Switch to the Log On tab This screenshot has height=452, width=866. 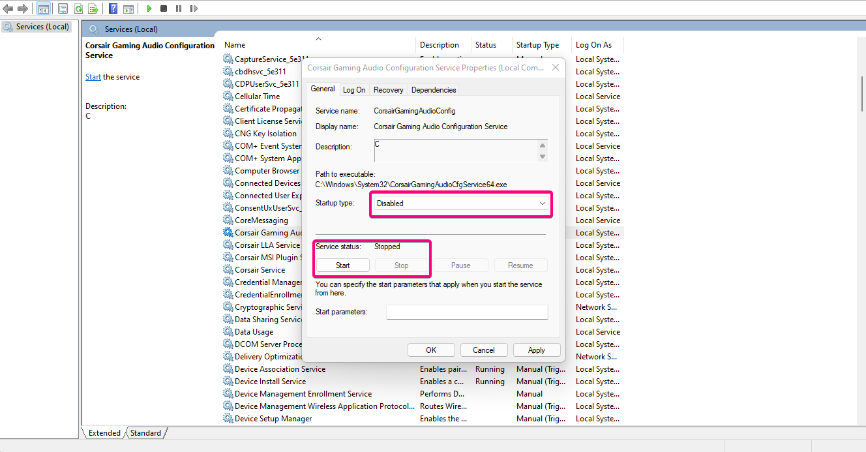pyautogui.click(x=354, y=90)
